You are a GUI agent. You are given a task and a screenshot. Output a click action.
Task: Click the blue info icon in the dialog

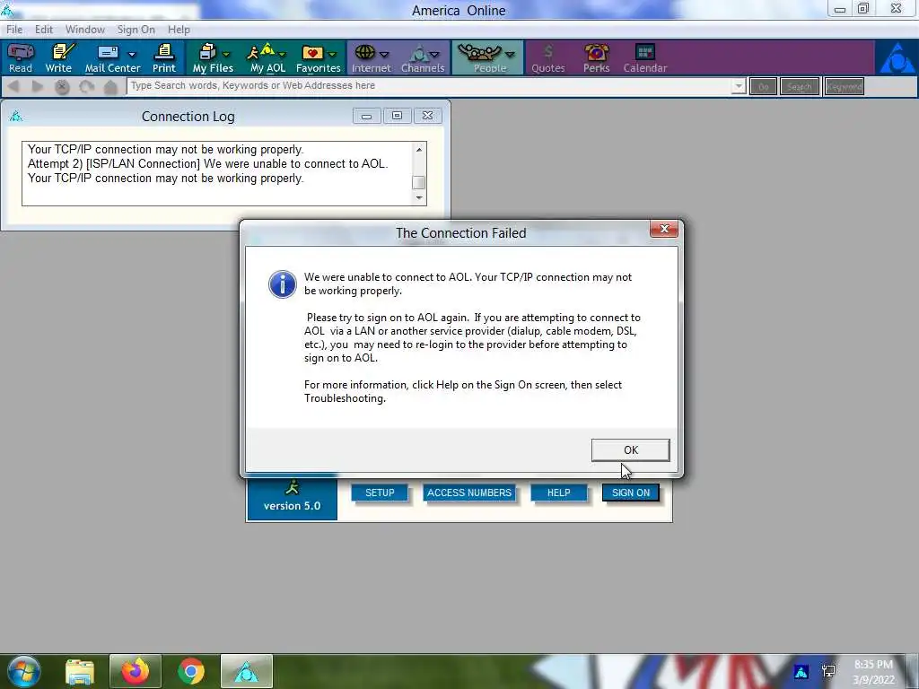[283, 284]
